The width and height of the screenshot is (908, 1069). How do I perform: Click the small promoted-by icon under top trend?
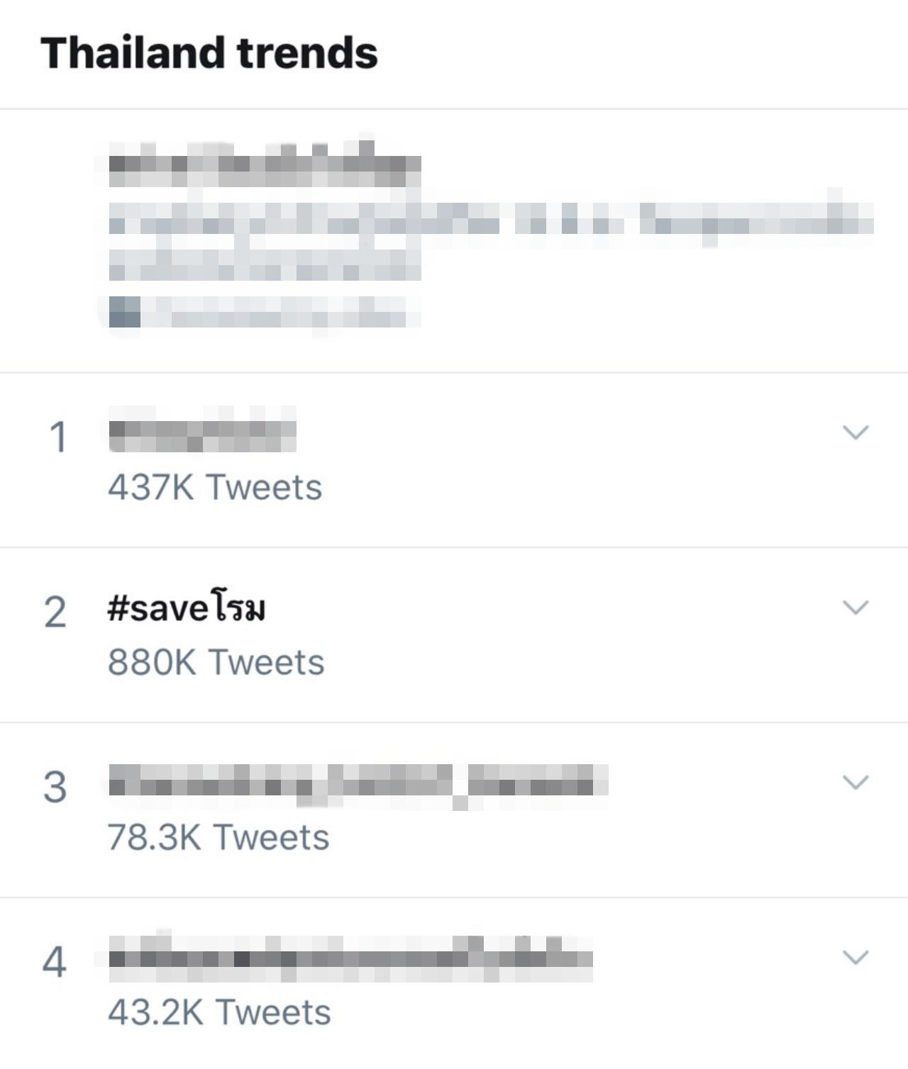pyautogui.click(x=125, y=312)
